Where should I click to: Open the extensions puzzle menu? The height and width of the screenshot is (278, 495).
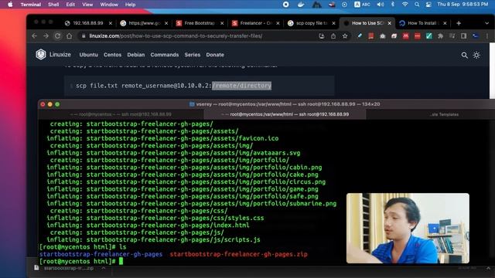440,36
